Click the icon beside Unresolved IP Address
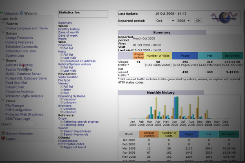Viewport: 245px width, 163px height. 61,61
